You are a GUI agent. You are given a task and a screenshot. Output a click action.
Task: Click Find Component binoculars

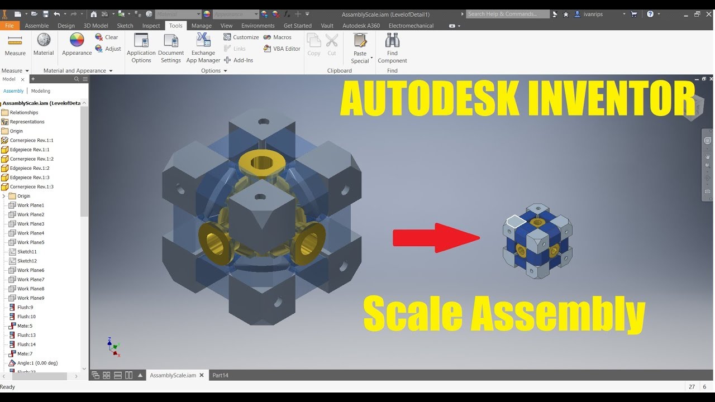[392, 48]
